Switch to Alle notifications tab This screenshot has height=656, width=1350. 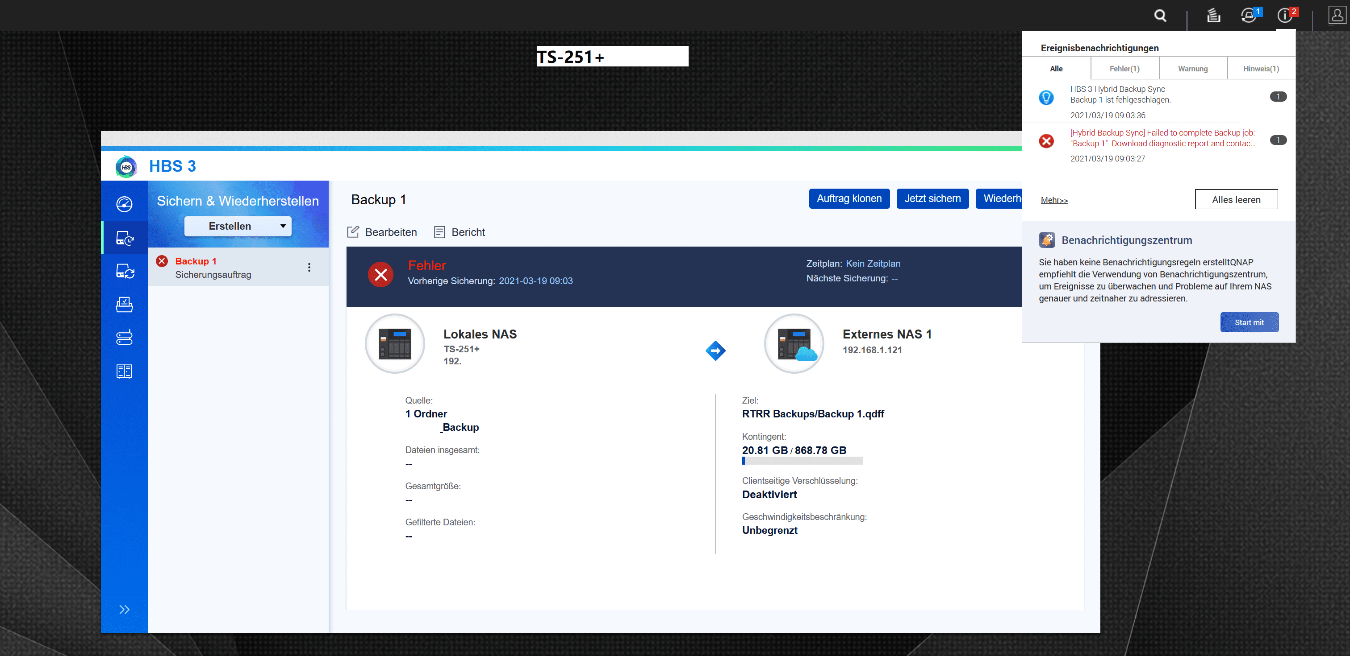(x=1057, y=69)
